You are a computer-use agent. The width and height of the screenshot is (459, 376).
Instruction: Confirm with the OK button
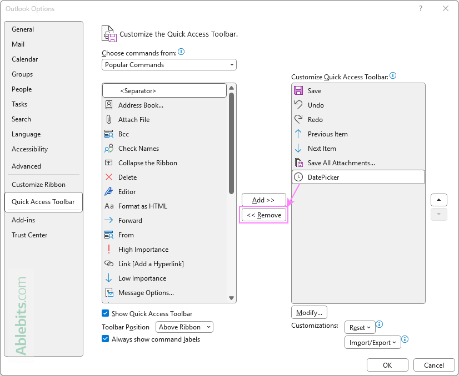click(387, 365)
